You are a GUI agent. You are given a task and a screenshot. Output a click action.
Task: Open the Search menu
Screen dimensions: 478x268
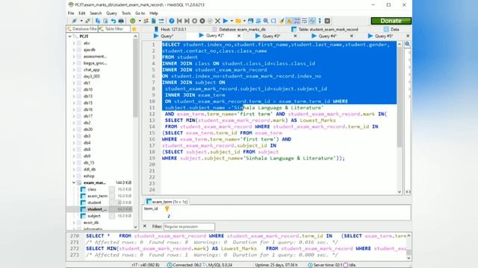click(96, 13)
